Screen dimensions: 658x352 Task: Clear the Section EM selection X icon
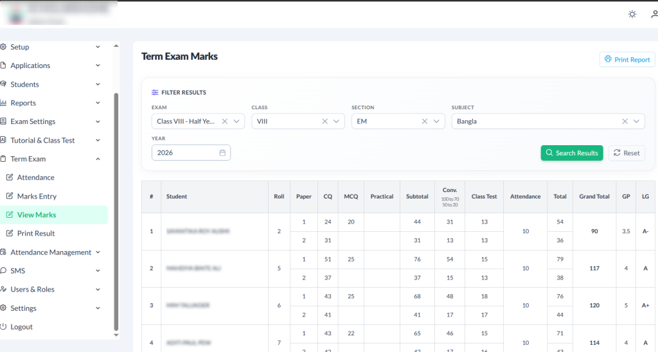(424, 121)
